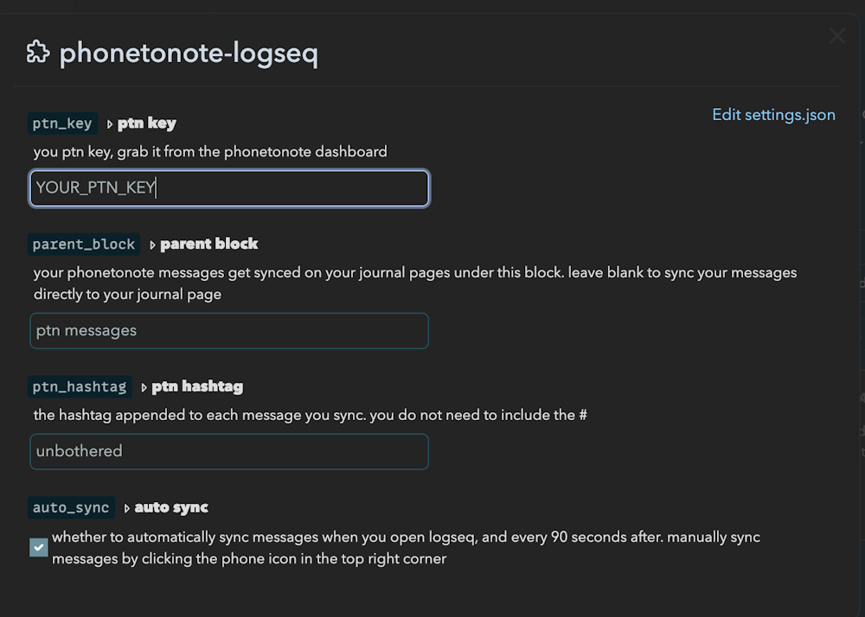Click the plugin puzzle-piece icon beside phonetonote-logseq
The width and height of the screenshot is (865, 617).
[38, 52]
